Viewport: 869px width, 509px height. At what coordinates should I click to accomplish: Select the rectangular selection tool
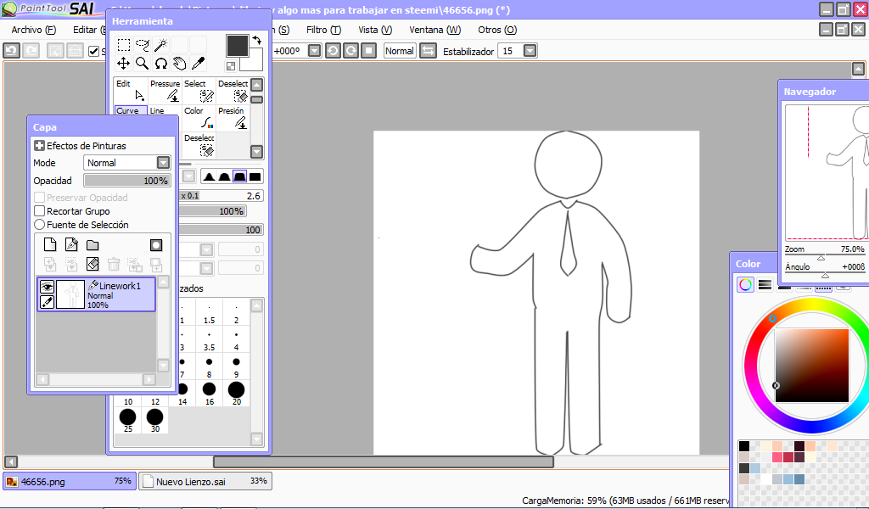pos(123,45)
